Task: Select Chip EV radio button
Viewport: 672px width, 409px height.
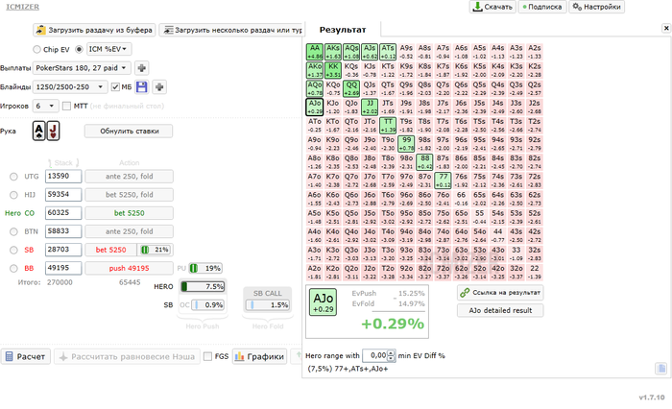Action: [x=36, y=49]
